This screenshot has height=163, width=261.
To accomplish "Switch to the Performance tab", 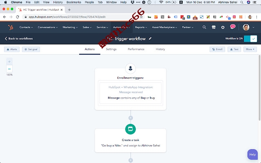I will click(136, 49).
